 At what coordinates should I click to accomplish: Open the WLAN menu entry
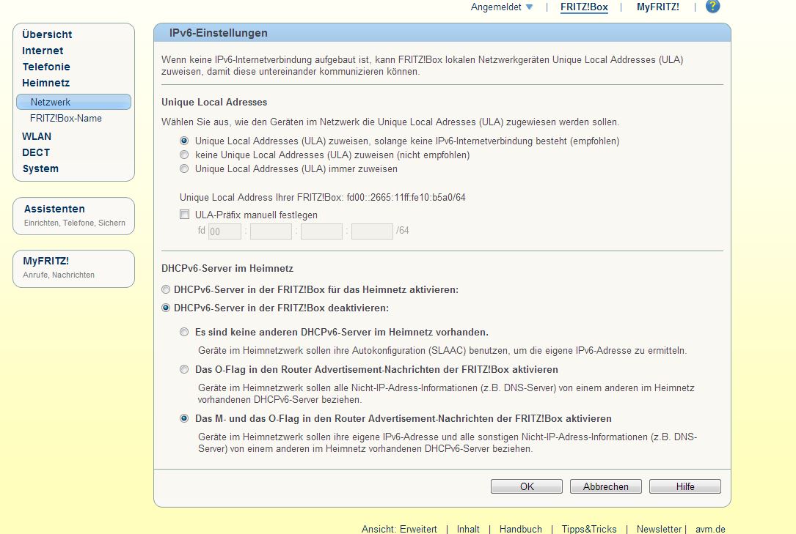click(x=37, y=136)
